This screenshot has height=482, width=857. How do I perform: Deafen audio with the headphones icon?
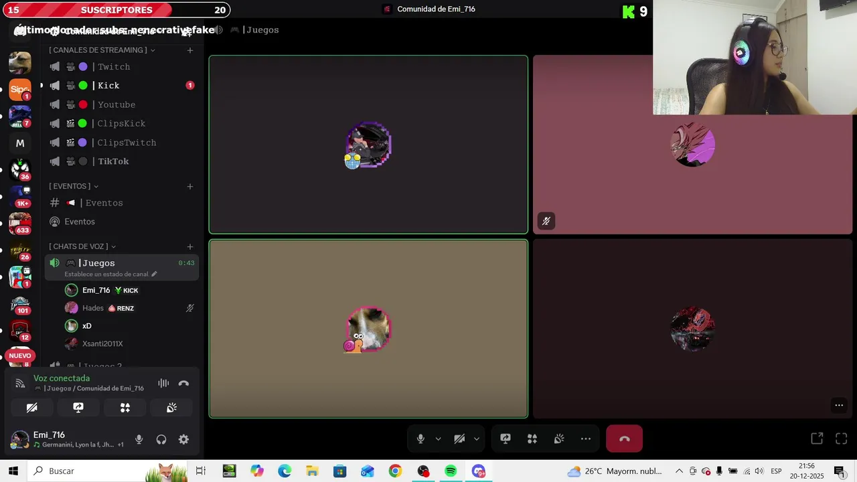[x=161, y=440]
